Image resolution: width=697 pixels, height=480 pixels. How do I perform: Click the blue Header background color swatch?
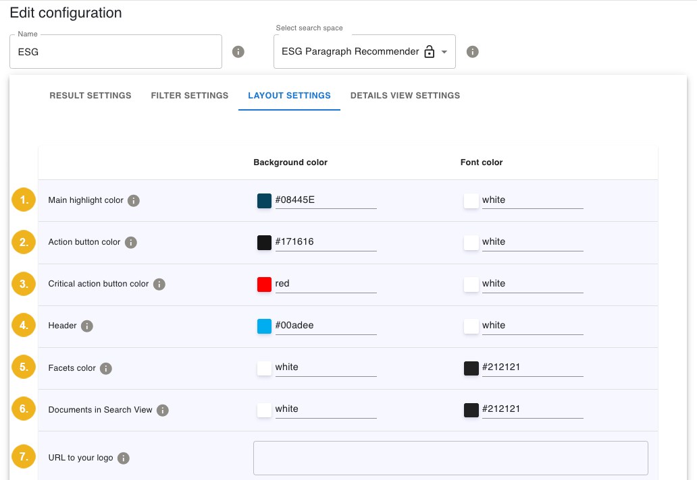coord(264,326)
